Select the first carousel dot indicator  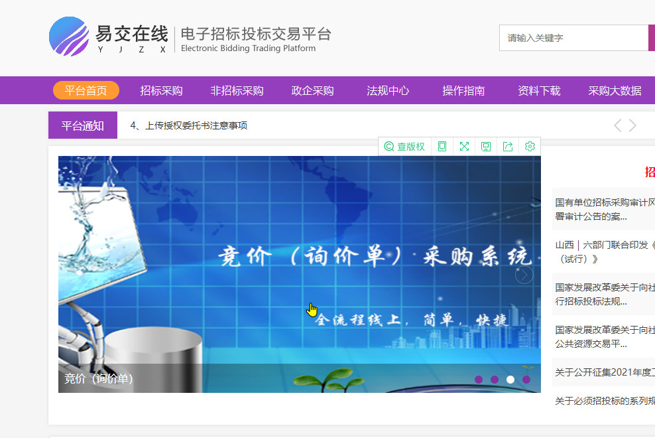coord(479,380)
